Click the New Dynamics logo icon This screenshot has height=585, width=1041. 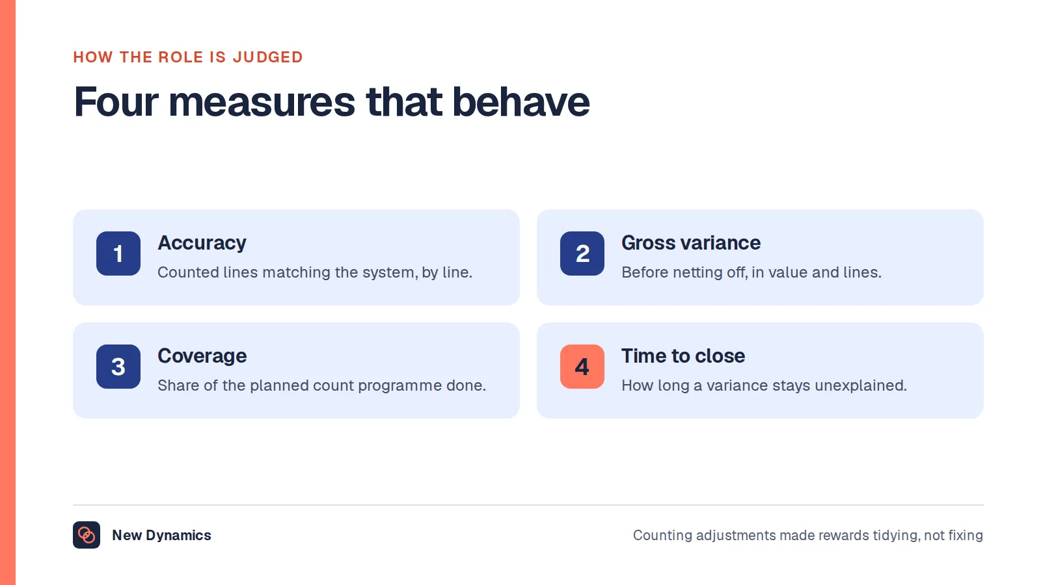coord(87,535)
